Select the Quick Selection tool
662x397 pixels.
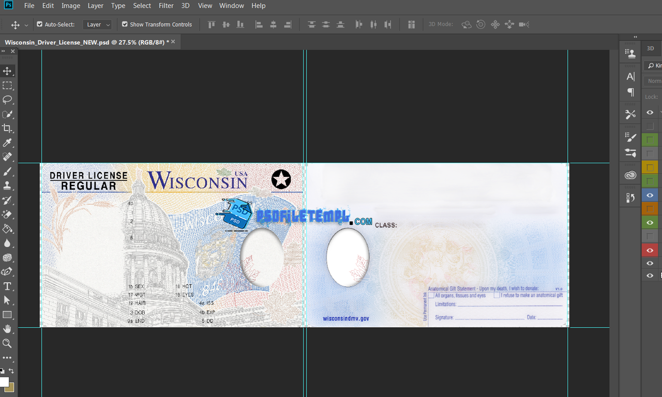coord(7,114)
